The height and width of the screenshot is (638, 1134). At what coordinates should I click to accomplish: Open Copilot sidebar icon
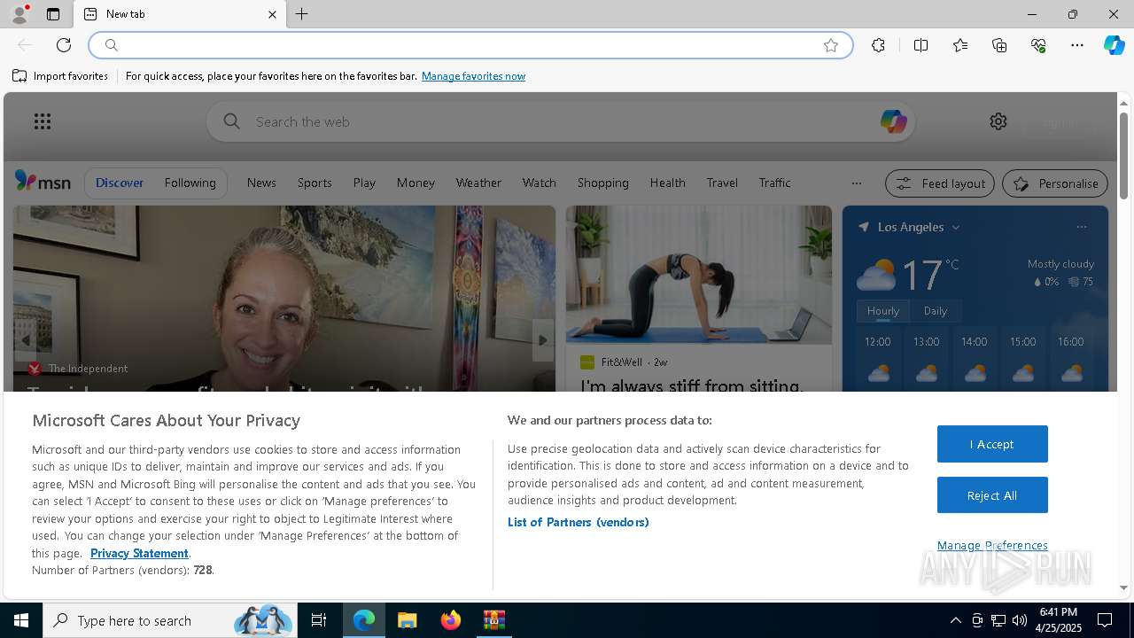click(1114, 45)
